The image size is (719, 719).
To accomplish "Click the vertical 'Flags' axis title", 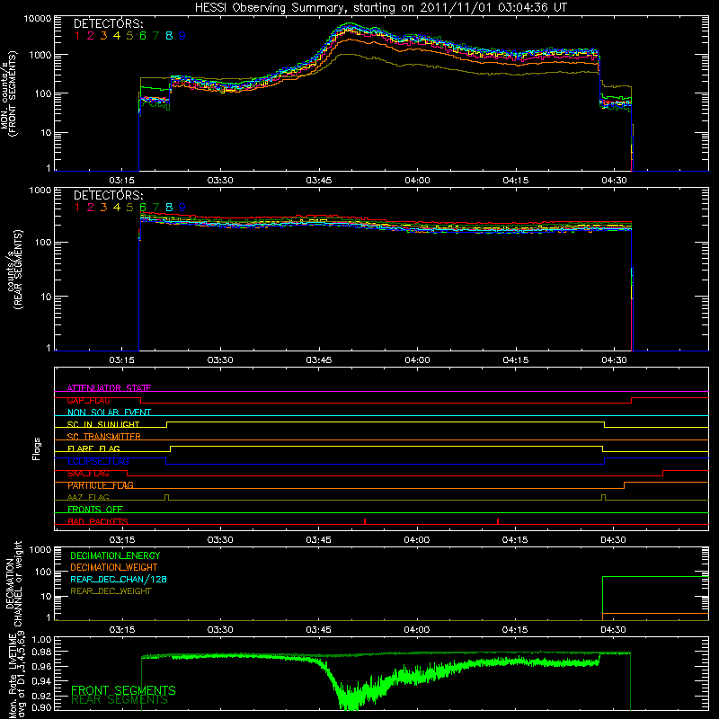I will point(37,448).
